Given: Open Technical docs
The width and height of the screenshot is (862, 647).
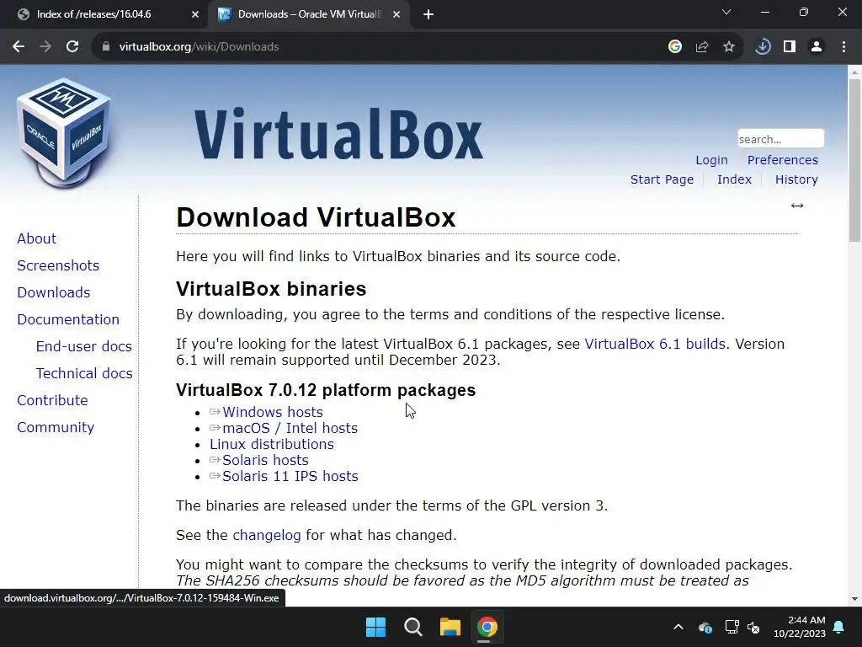Looking at the screenshot, I should click(x=84, y=373).
